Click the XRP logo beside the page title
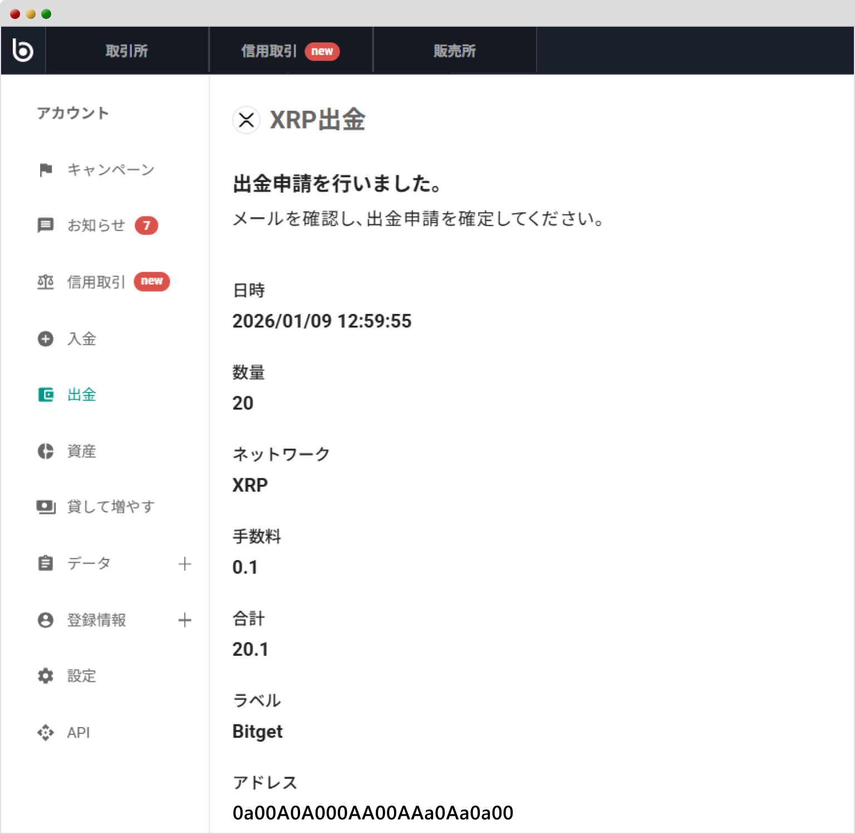The height and width of the screenshot is (834, 855). point(245,120)
